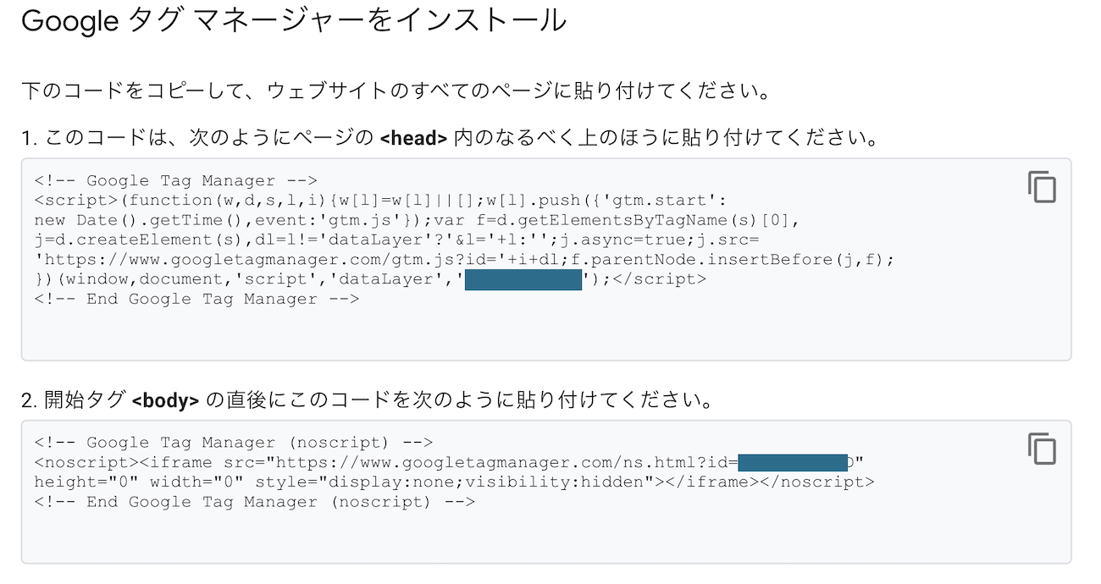This screenshot has height=584, width=1101.
Task: Click the '<!-- End Google Tag Manager -->' line in head box
Action: (196, 299)
